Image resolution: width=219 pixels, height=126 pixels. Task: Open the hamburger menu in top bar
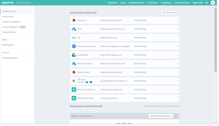tap(207, 3)
